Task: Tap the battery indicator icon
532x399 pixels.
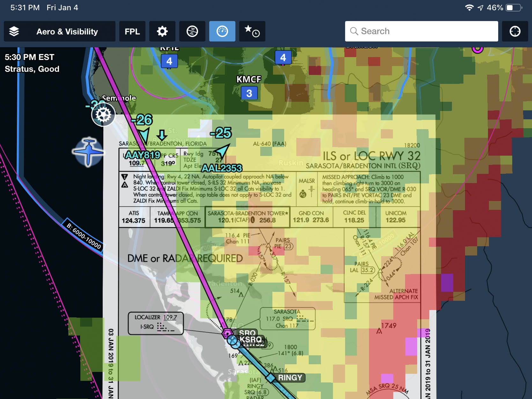Action: (514, 8)
